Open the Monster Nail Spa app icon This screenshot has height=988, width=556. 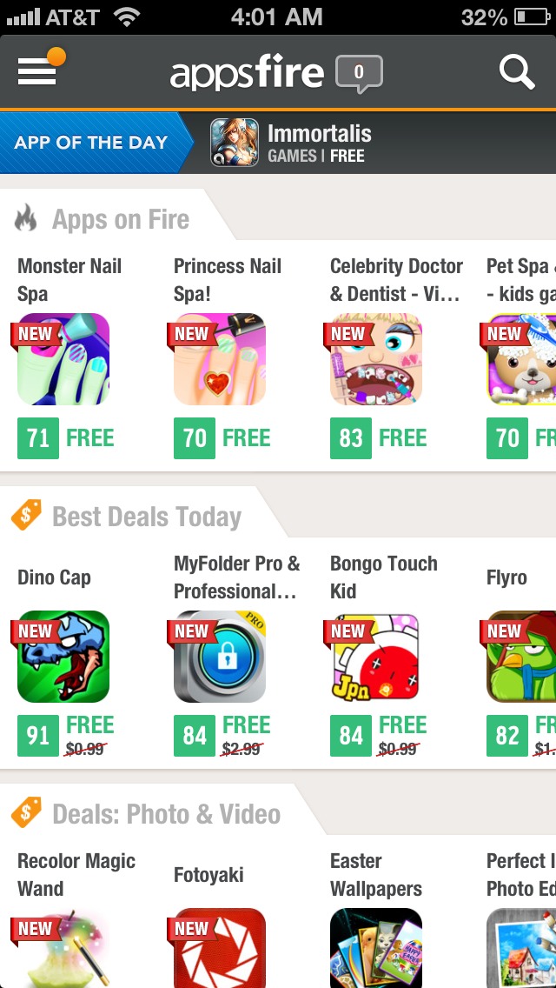(x=63, y=359)
